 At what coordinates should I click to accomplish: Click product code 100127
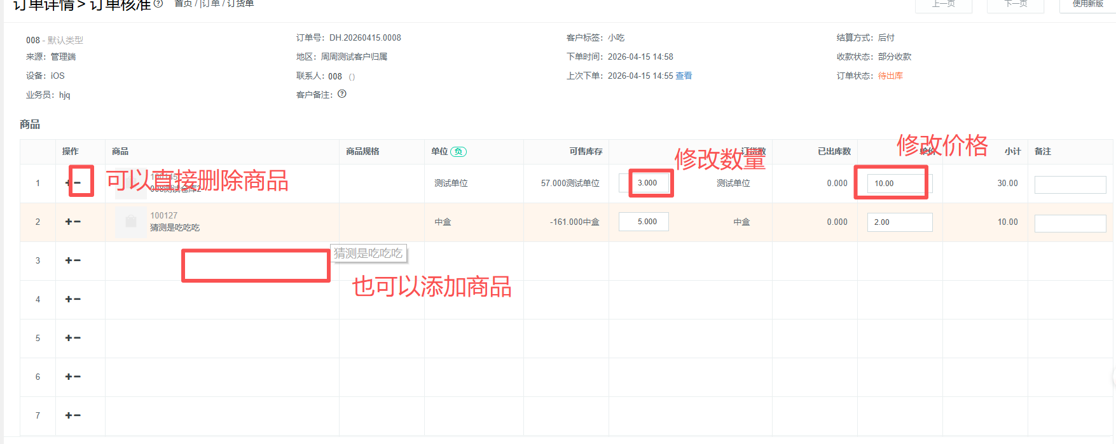coord(164,216)
